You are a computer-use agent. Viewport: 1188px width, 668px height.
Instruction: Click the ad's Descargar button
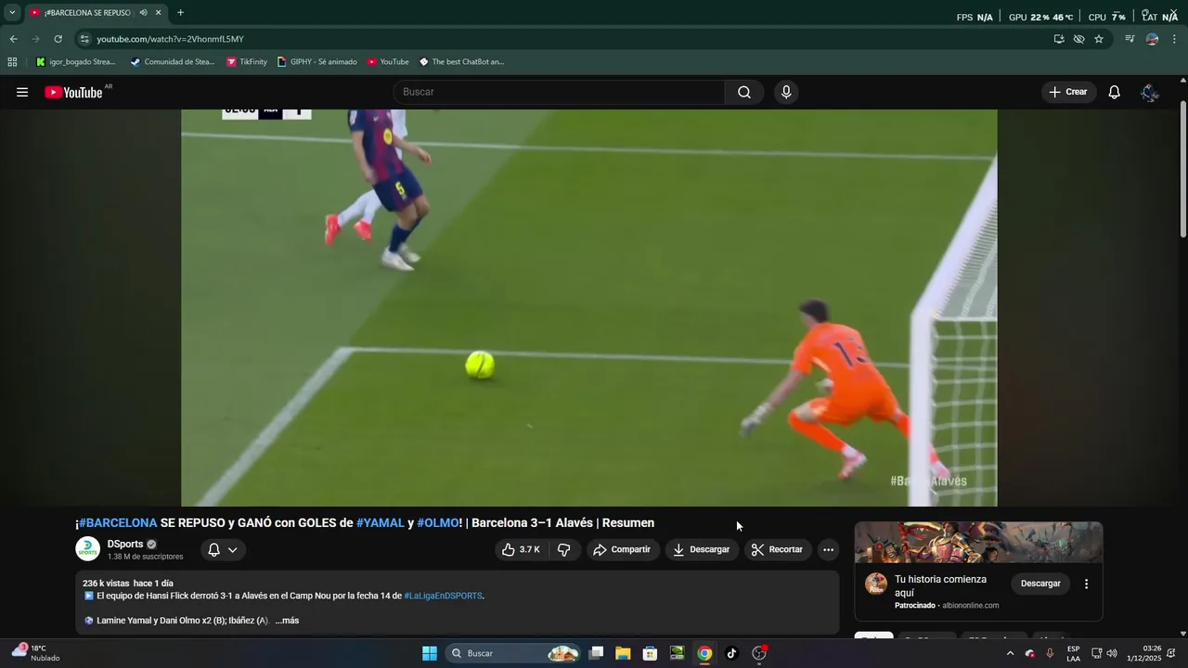click(x=1040, y=584)
